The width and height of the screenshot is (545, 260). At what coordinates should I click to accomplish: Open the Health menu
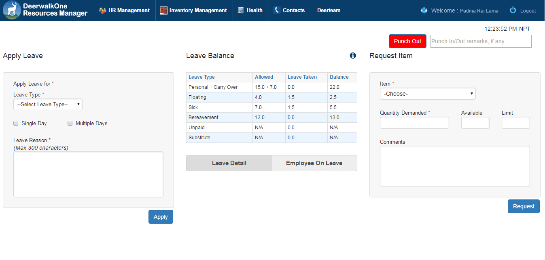pyautogui.click(x=251, y=10)
